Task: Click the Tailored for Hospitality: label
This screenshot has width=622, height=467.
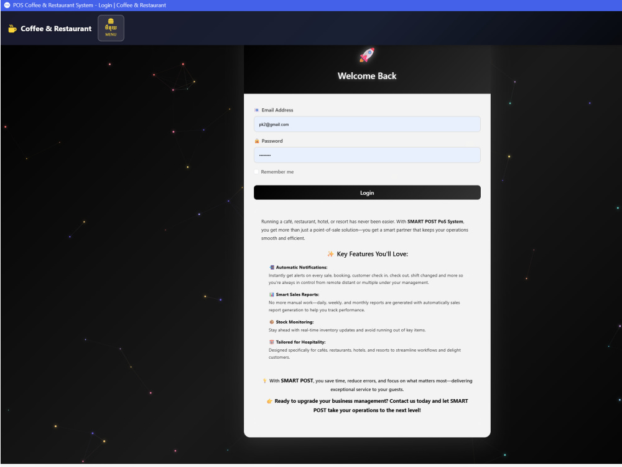Action: coord(300,342)
